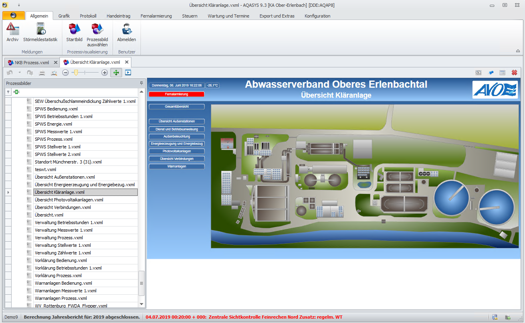525x323 pixels.
Task: Go to the Startbild
Action: point(74,32)
